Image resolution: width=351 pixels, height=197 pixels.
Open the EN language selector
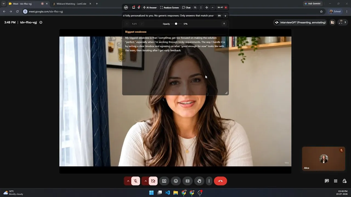[x=219, y=16]
